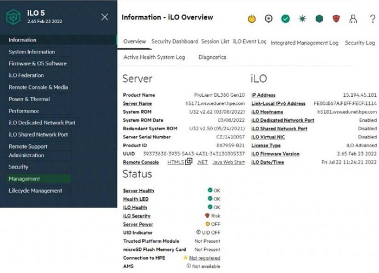
Task: Click the yellow power icon in header
Action: pos(252,19)
